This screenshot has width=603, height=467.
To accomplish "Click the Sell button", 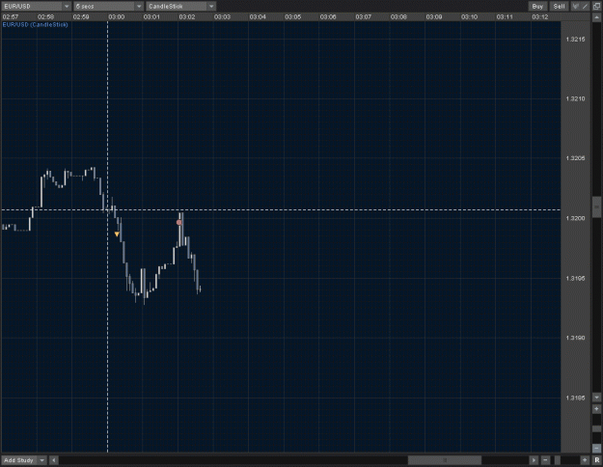I will click(x=559, y=6).
